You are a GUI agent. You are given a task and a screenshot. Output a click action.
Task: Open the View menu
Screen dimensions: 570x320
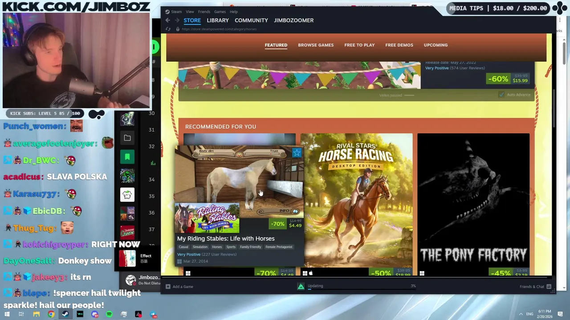pos(190,12)
